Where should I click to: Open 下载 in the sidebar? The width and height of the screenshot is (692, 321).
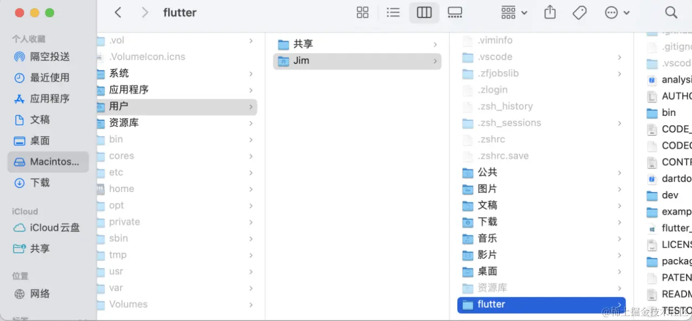coord(48,183)
